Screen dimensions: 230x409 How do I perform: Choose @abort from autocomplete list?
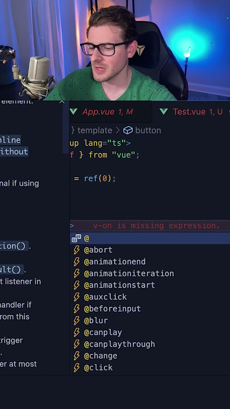click(150, 250)
